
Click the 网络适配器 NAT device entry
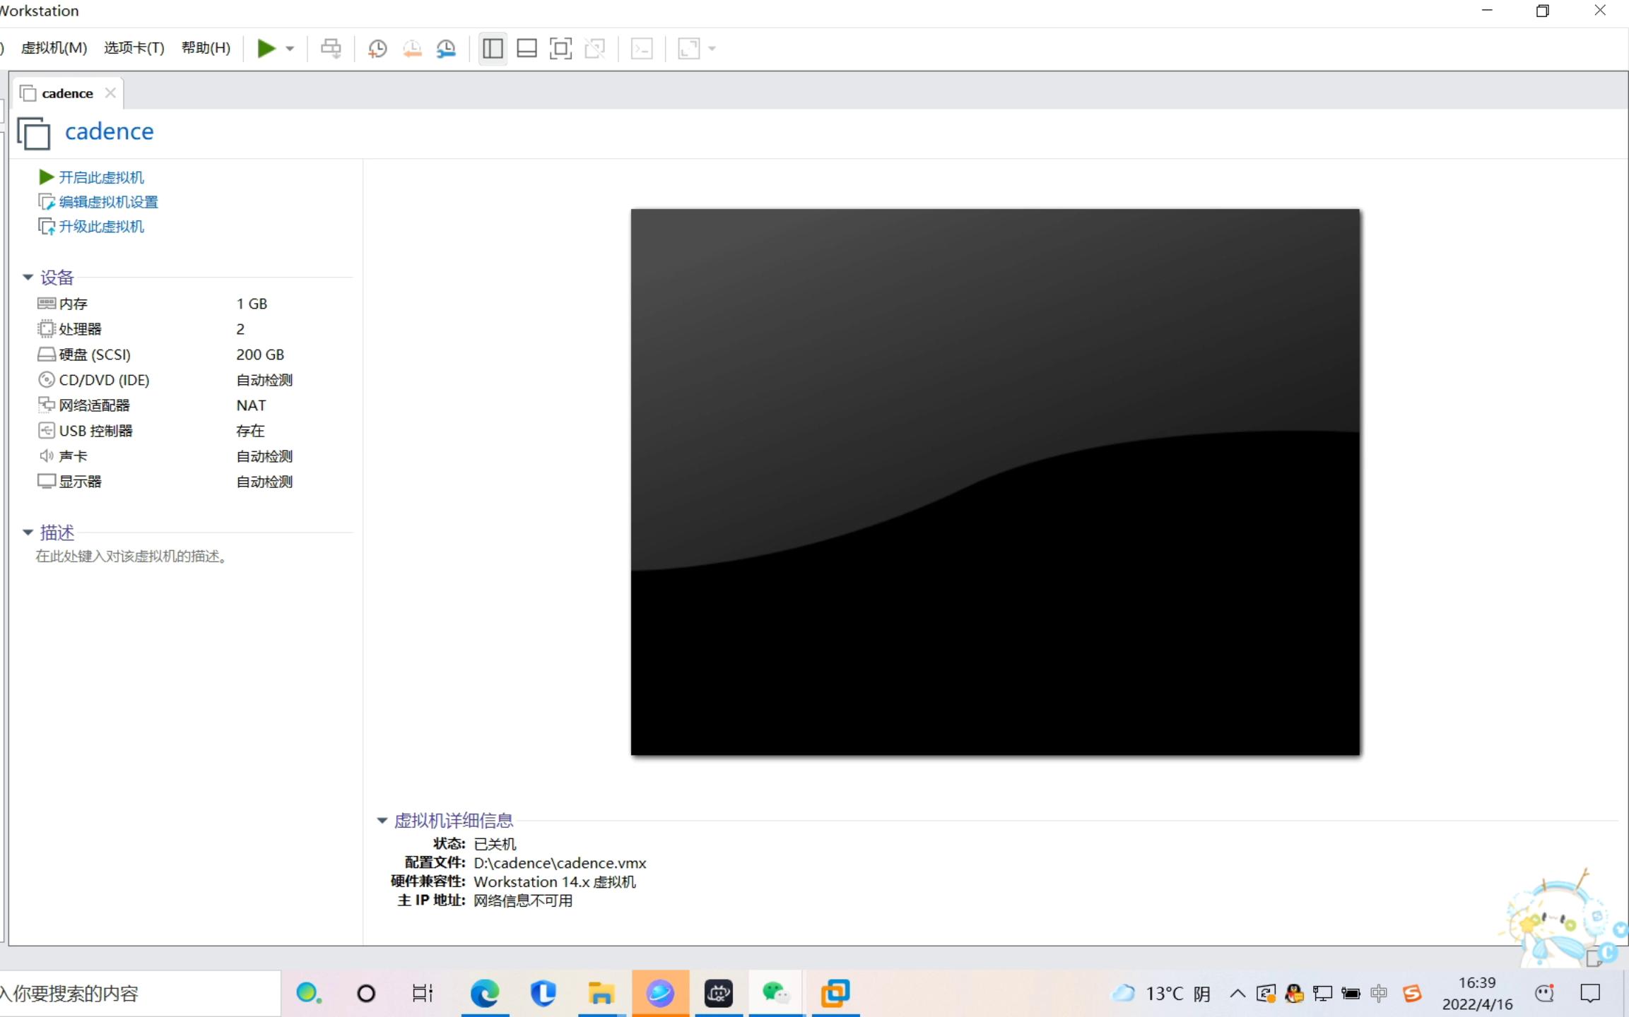(x=94, y=405)
